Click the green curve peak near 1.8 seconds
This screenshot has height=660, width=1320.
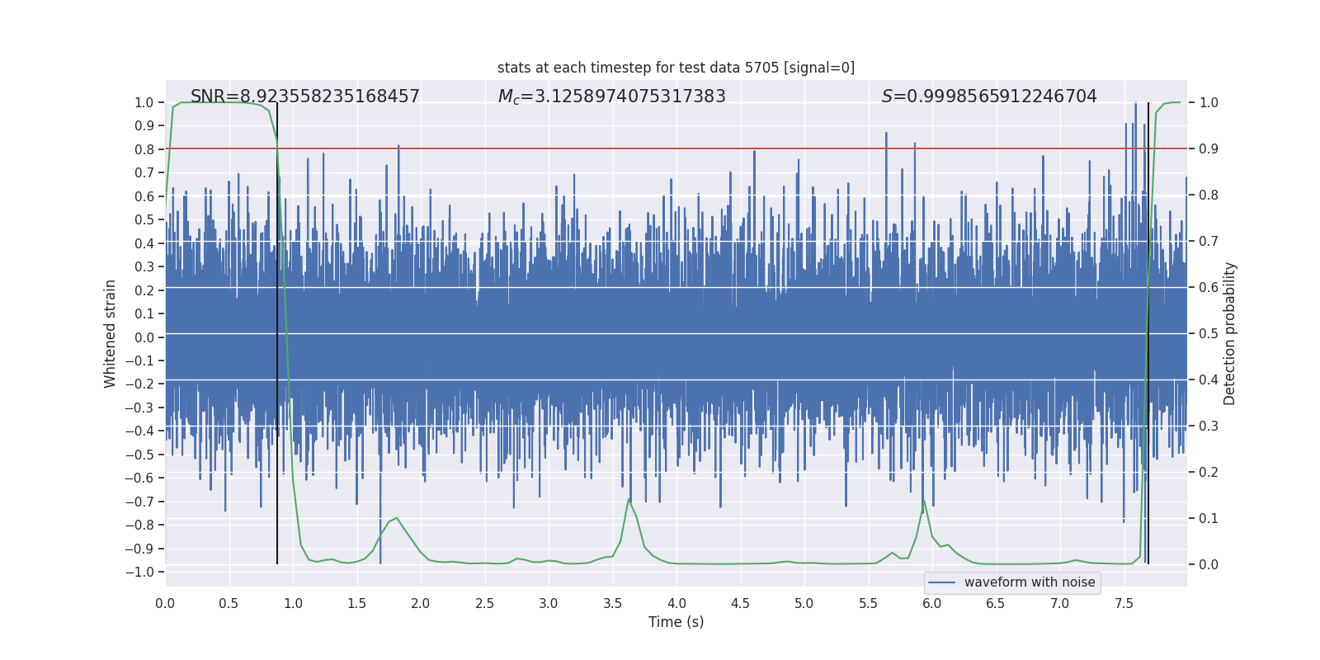(x=397, y=518)
